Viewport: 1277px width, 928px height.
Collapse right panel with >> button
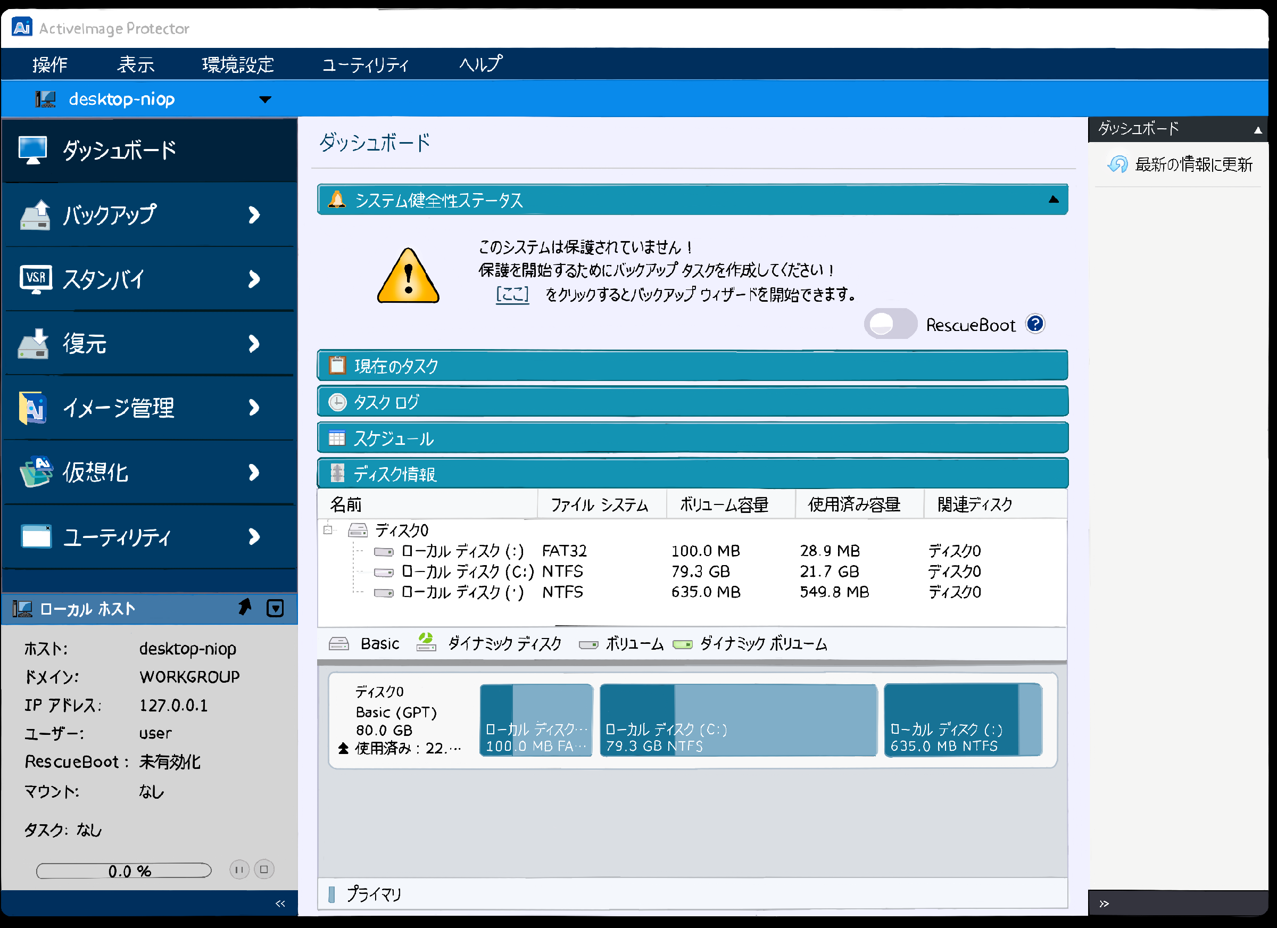[1104, 903]
